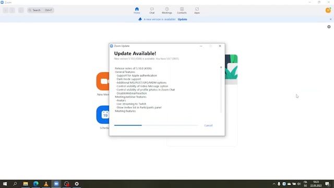Close the Zoom Update dialog
The height and width of the screenshot is (188, 334).
pos(220,46)
